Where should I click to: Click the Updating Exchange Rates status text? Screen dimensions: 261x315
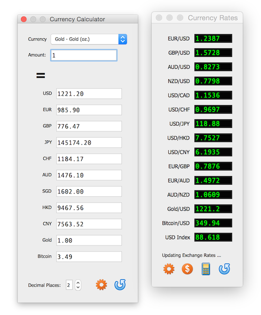(191, 256)
